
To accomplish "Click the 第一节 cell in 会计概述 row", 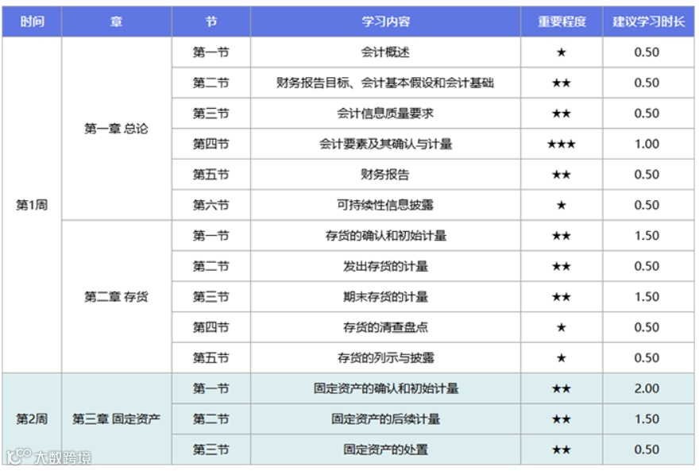I will pos(210,52).
